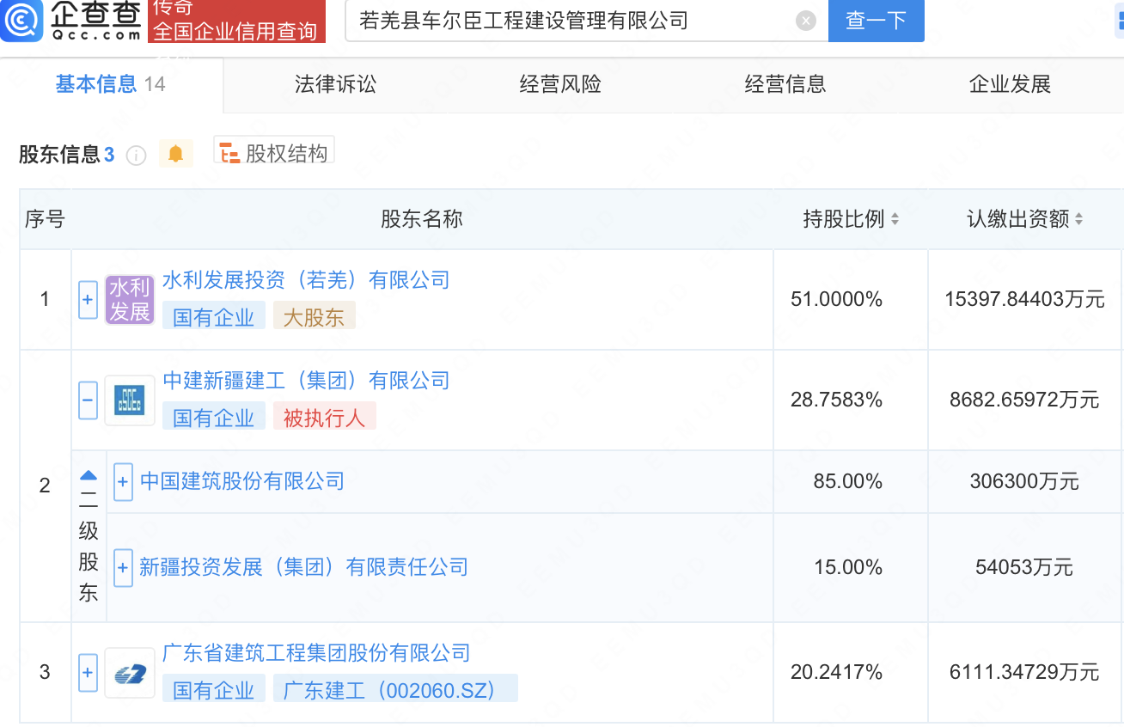Viewport: 1124px width, 727px height.
Task: Expand 新疆投资发展（集团）有限责任公司 row
Action: (123, 568)
